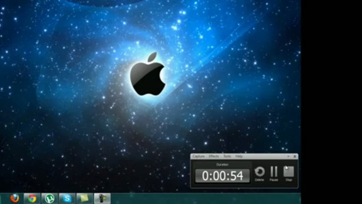This screenshot has width=362, height=204.
Task: Open the Capture menu
Action: [198, 156]
